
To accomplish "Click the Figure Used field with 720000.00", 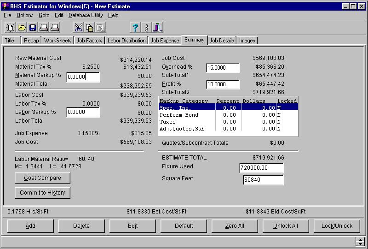I will pyautogui.click(x=261, y=168).
